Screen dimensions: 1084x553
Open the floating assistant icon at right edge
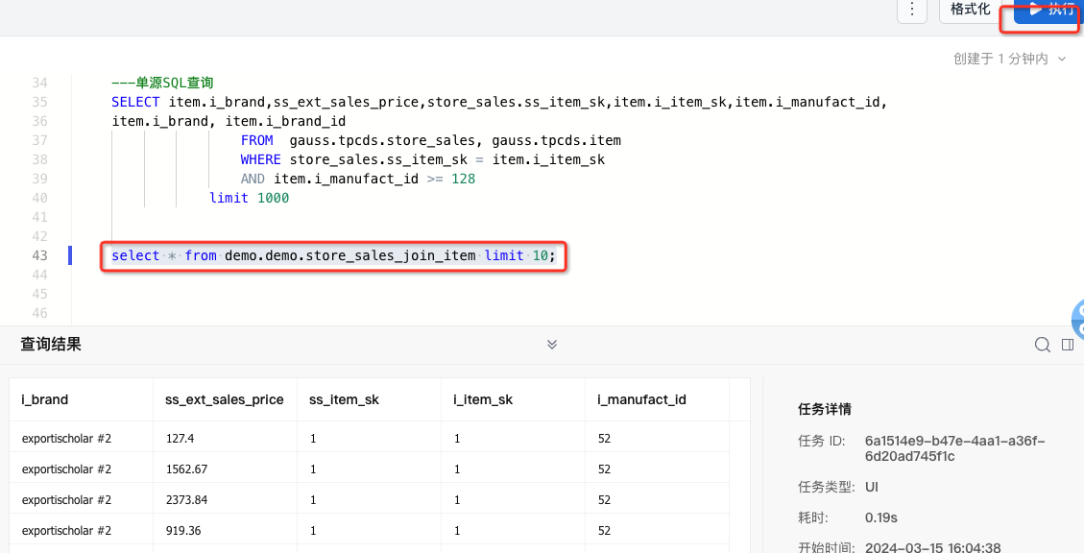[x=1077, y=320]
